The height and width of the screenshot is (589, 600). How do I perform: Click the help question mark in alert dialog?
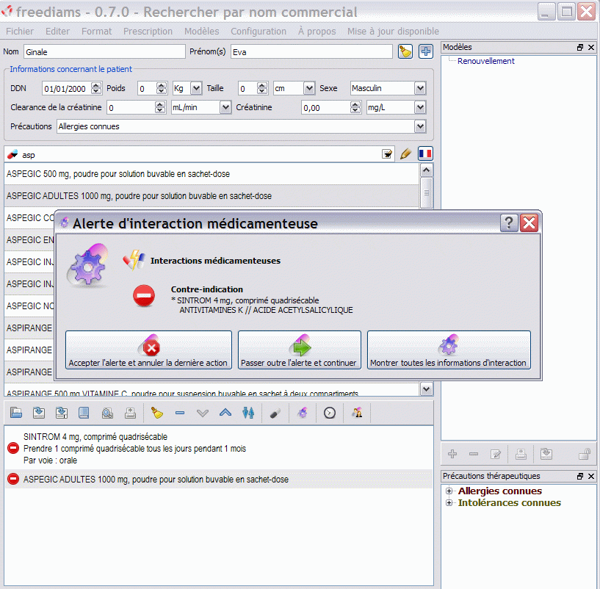click(x=509, y=223)
